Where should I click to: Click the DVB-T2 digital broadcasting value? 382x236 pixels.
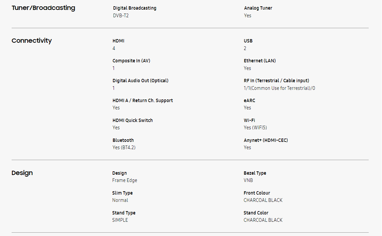coord(121,16)
